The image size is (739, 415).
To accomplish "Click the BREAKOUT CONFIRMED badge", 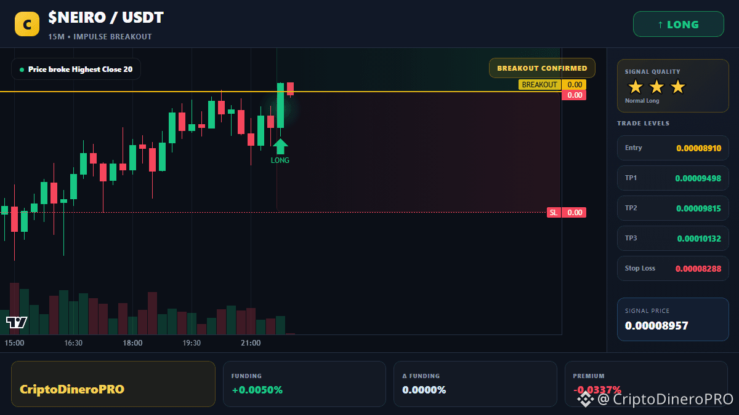I will click(542, 68).
